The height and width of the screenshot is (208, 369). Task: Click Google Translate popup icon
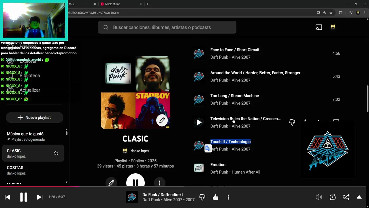point(208,148)
